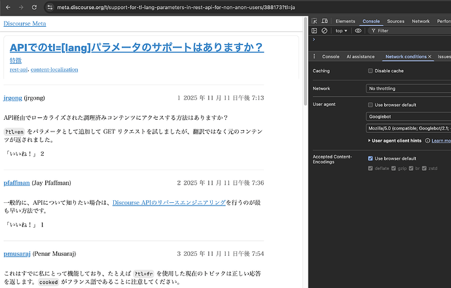Reload the page with the refresh icon
Viewport: 451px width, 288px height.
(34, 7)
